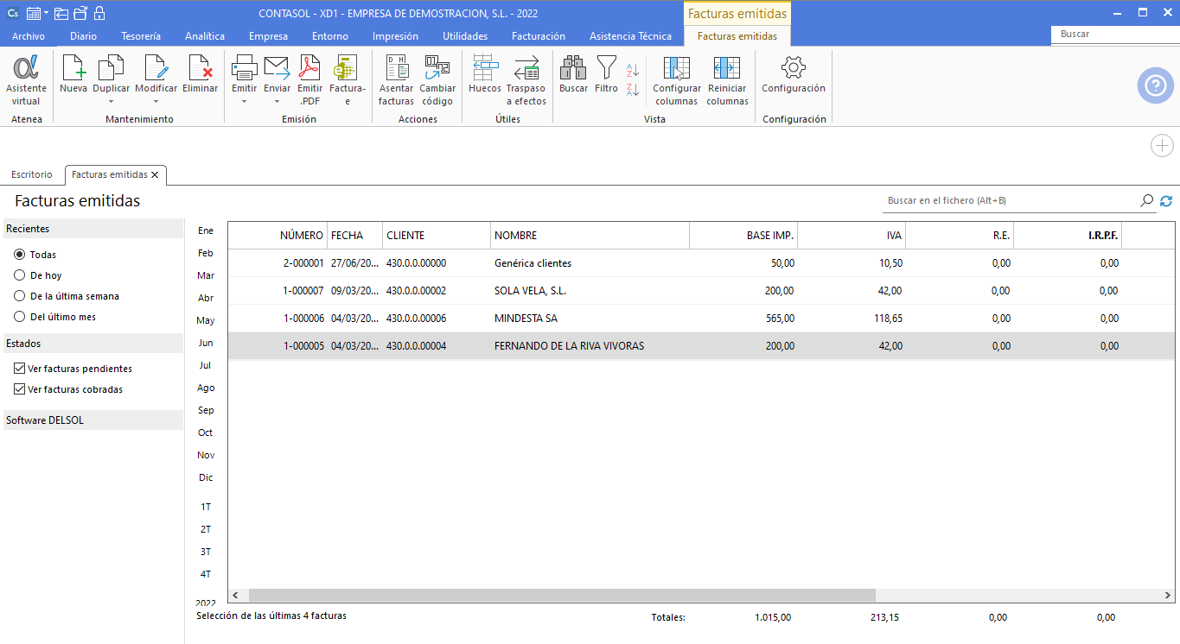Toggle 'Ver facturas cobradas' checkbox

20,389
